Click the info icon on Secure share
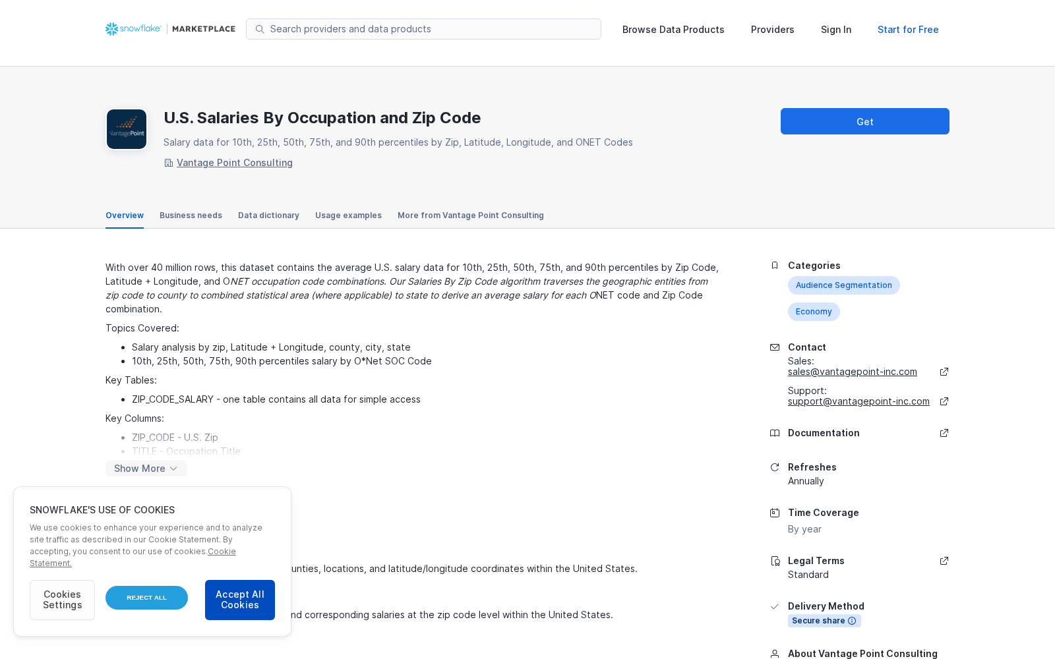This screenshot has width=1055, height=659. 852,621
